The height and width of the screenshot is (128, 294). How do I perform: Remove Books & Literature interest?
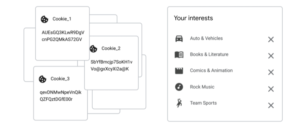coord(271,56)
